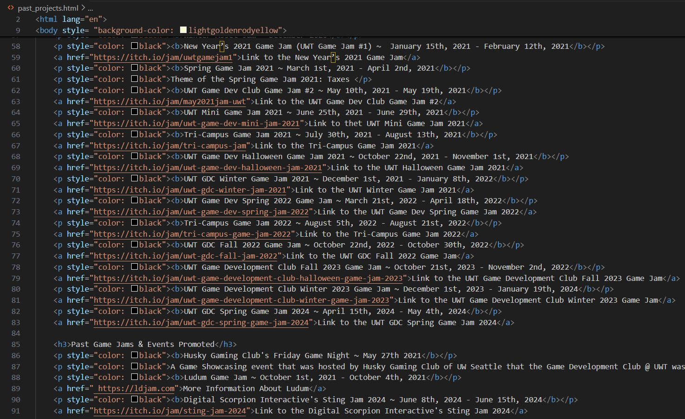This screenshot has width=685, height=419.
Task: Open tri-campus-game-jam-2022 URL
Action: point(192,234)
